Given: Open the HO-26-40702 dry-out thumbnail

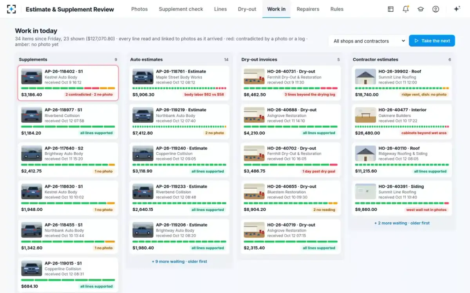Looking at the screenshot, I should pyautogui.click(x=254, y=153).
